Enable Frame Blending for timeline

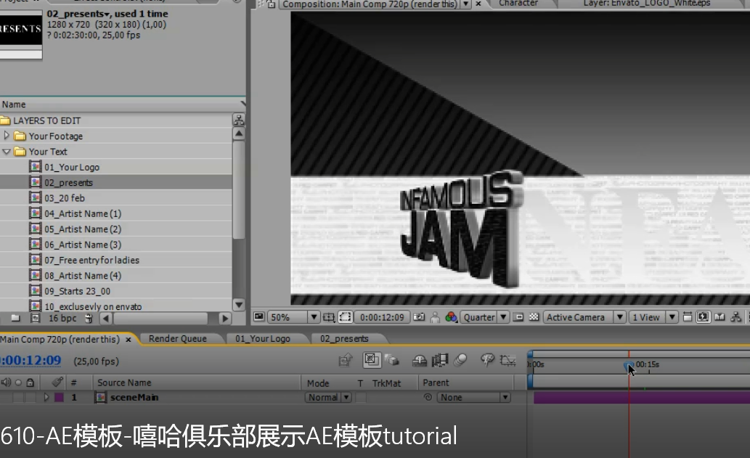(x=439, y=360)
